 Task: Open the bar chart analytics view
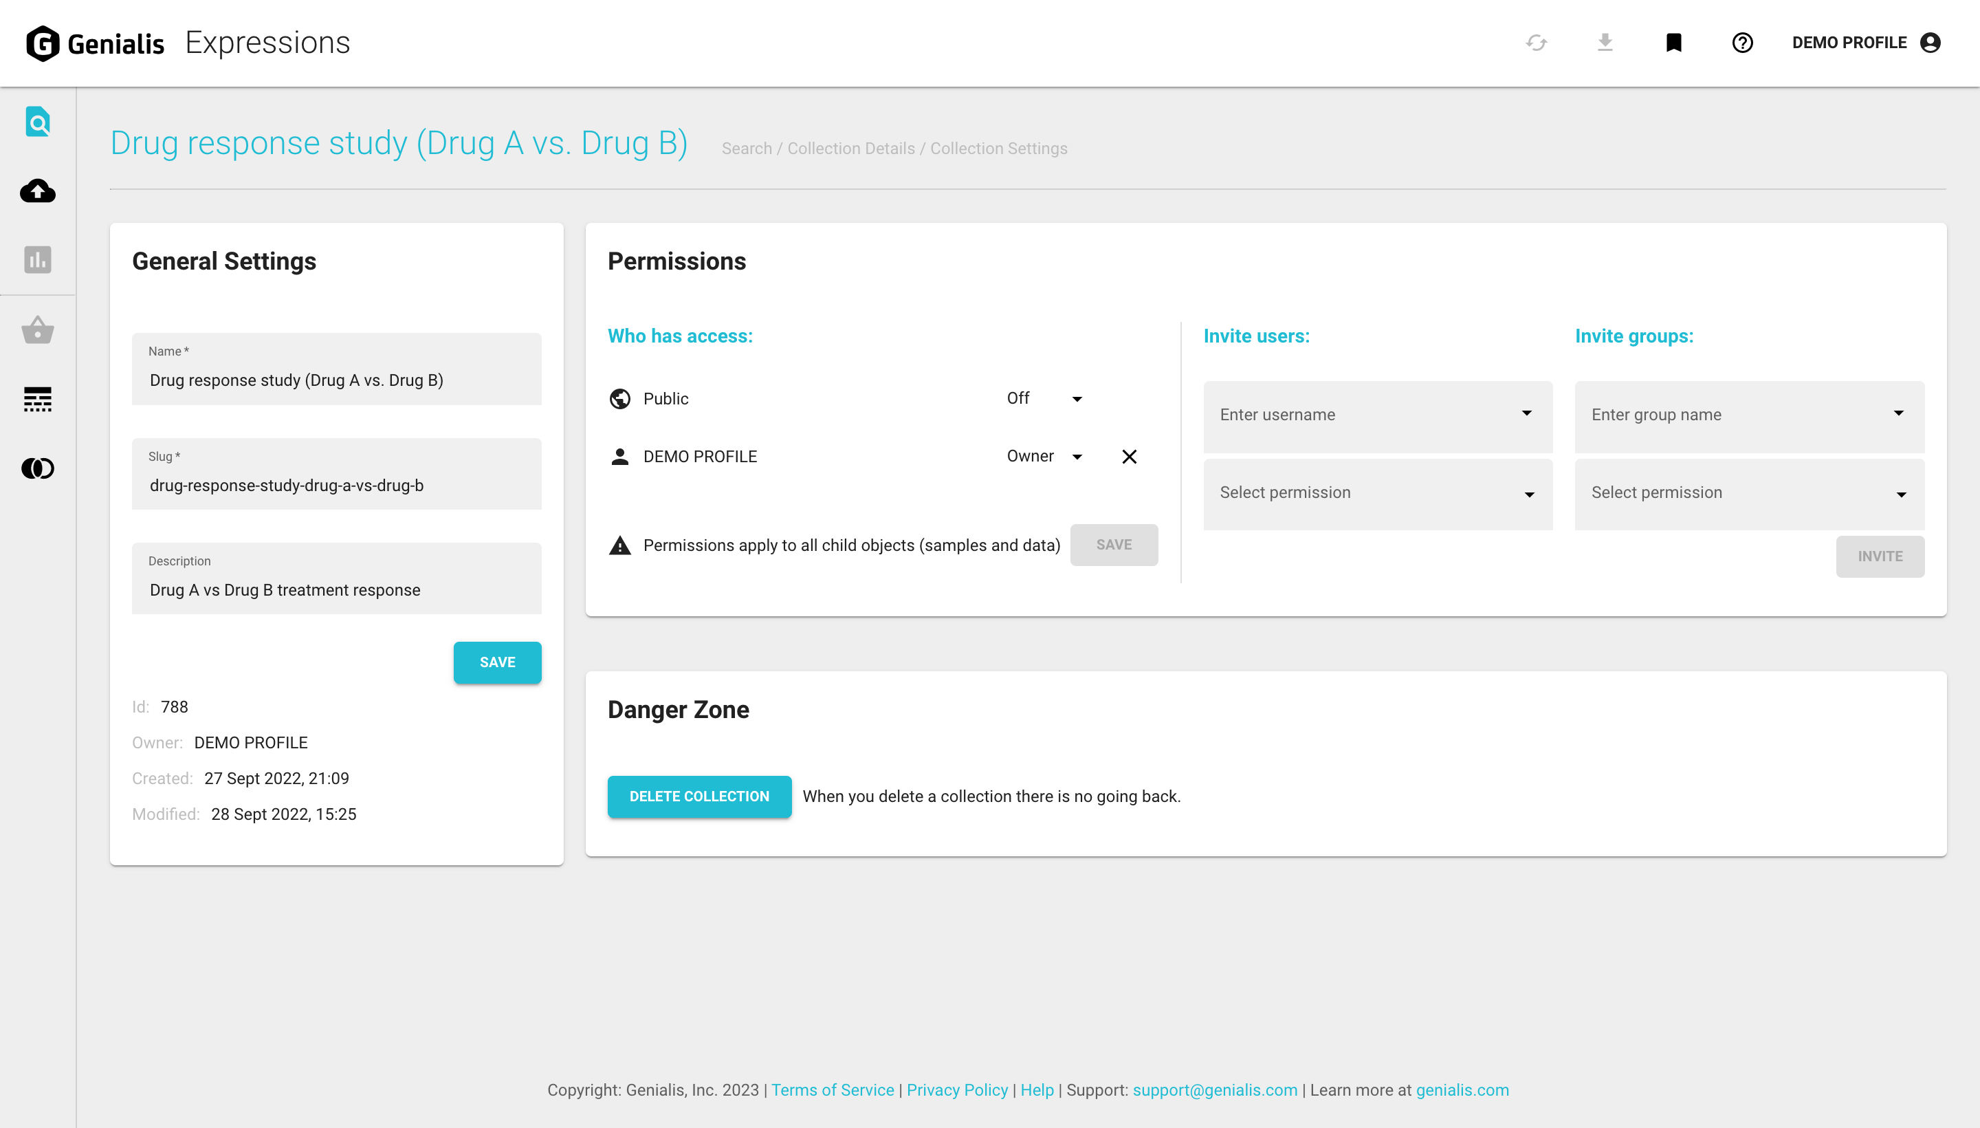coord(37,260)
